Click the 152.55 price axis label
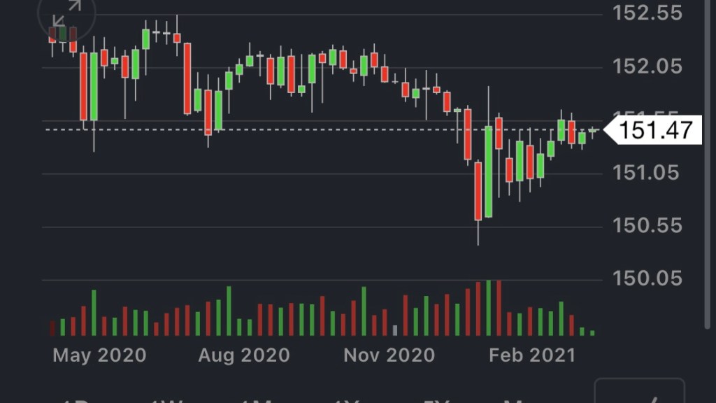The height and width of the screenshot is (403, 716). [x=647, y=13]
